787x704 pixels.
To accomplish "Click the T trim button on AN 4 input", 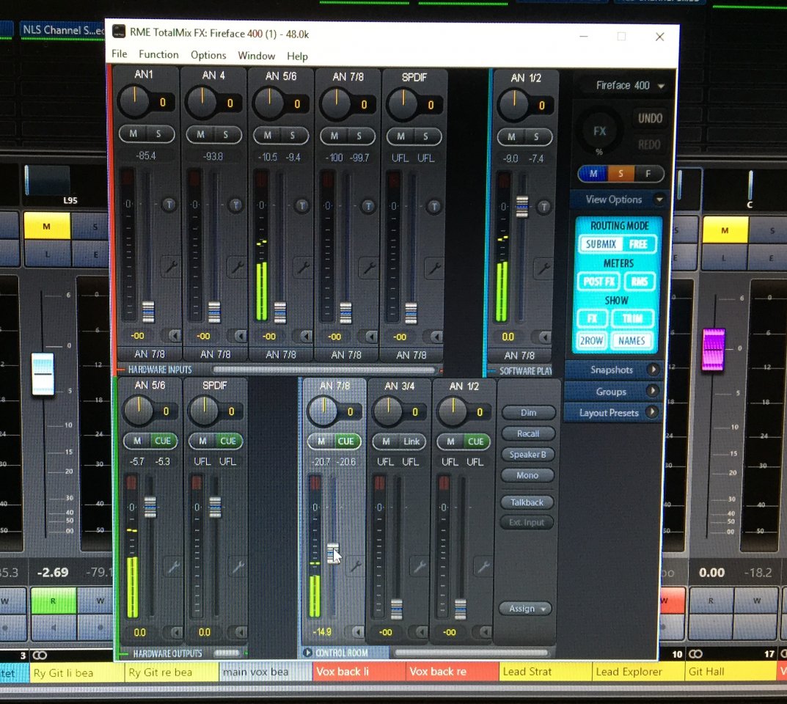I will point(235,205).
